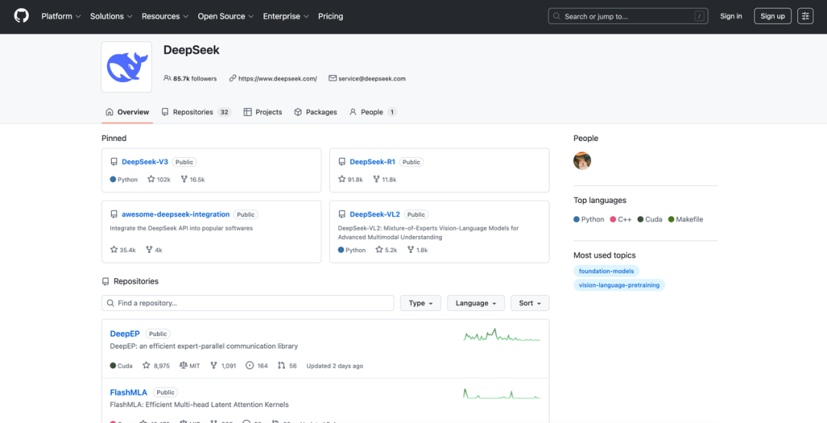827x423 pixels.
Task: Click the awesome-deepseek-integration forks icon
Action: [148, 250]
